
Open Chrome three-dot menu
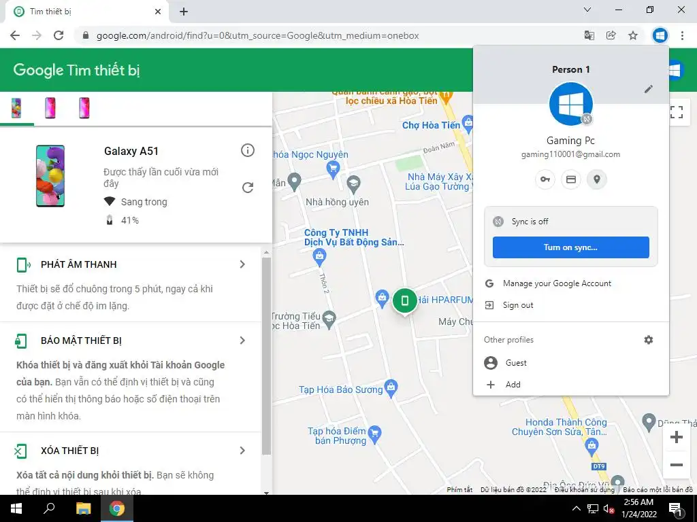click(x=682, y=35)
